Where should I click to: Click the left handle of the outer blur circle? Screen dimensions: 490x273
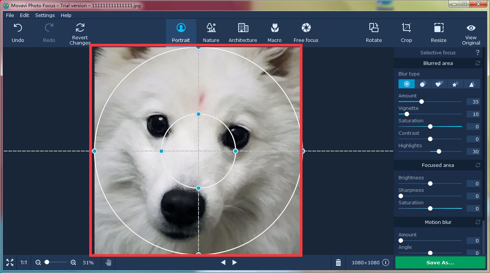[x=95, y=151]
